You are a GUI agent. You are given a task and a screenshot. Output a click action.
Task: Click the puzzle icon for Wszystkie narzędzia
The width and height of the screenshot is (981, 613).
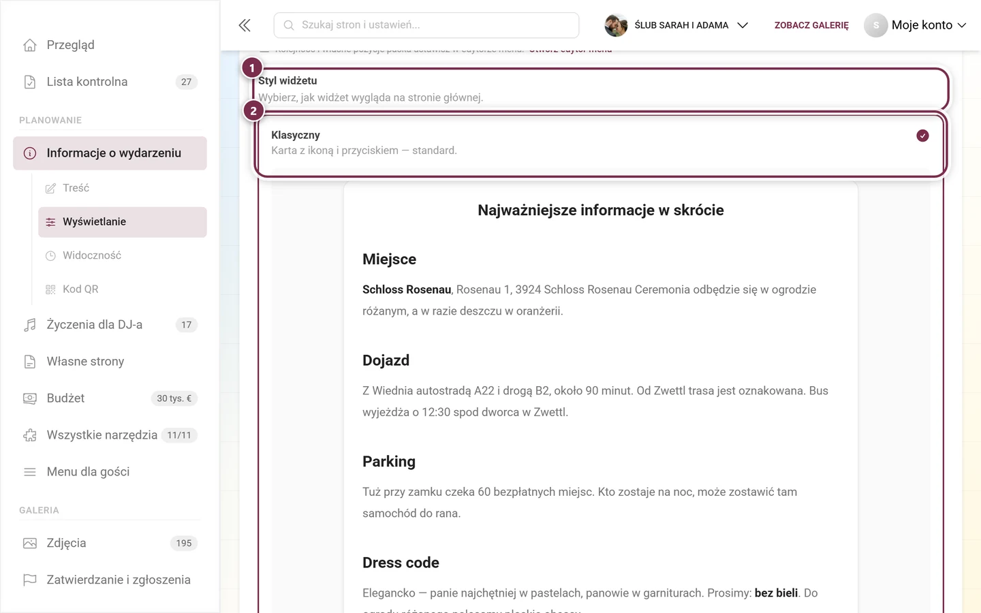pos(30,435)
